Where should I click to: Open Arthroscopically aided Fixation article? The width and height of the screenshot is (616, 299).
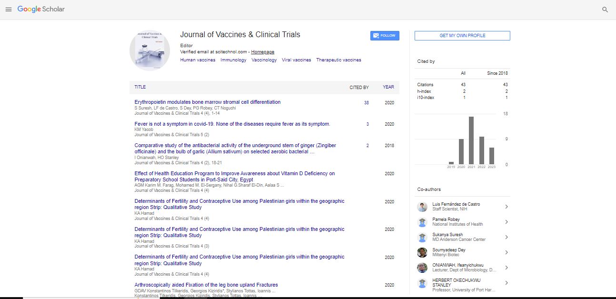tap(206, 285)
